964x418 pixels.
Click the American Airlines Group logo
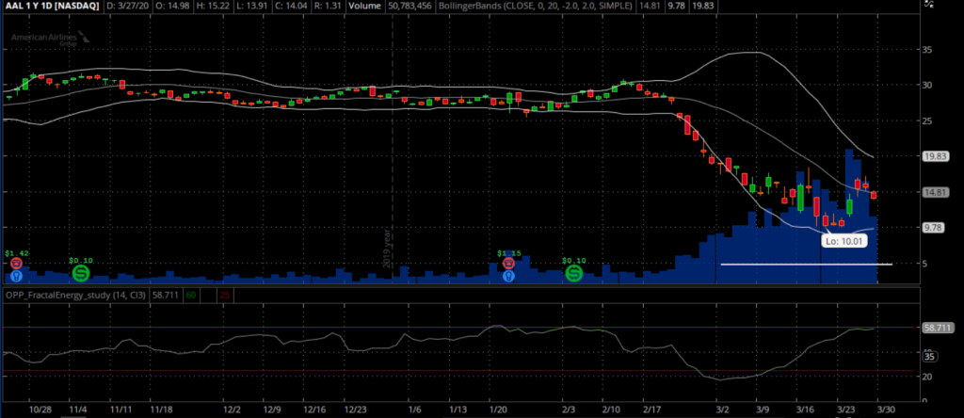click(x=50, y=39)
